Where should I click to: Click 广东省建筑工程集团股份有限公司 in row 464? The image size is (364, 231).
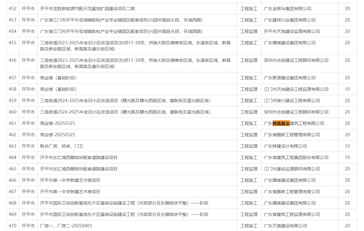tap(296, 157)
